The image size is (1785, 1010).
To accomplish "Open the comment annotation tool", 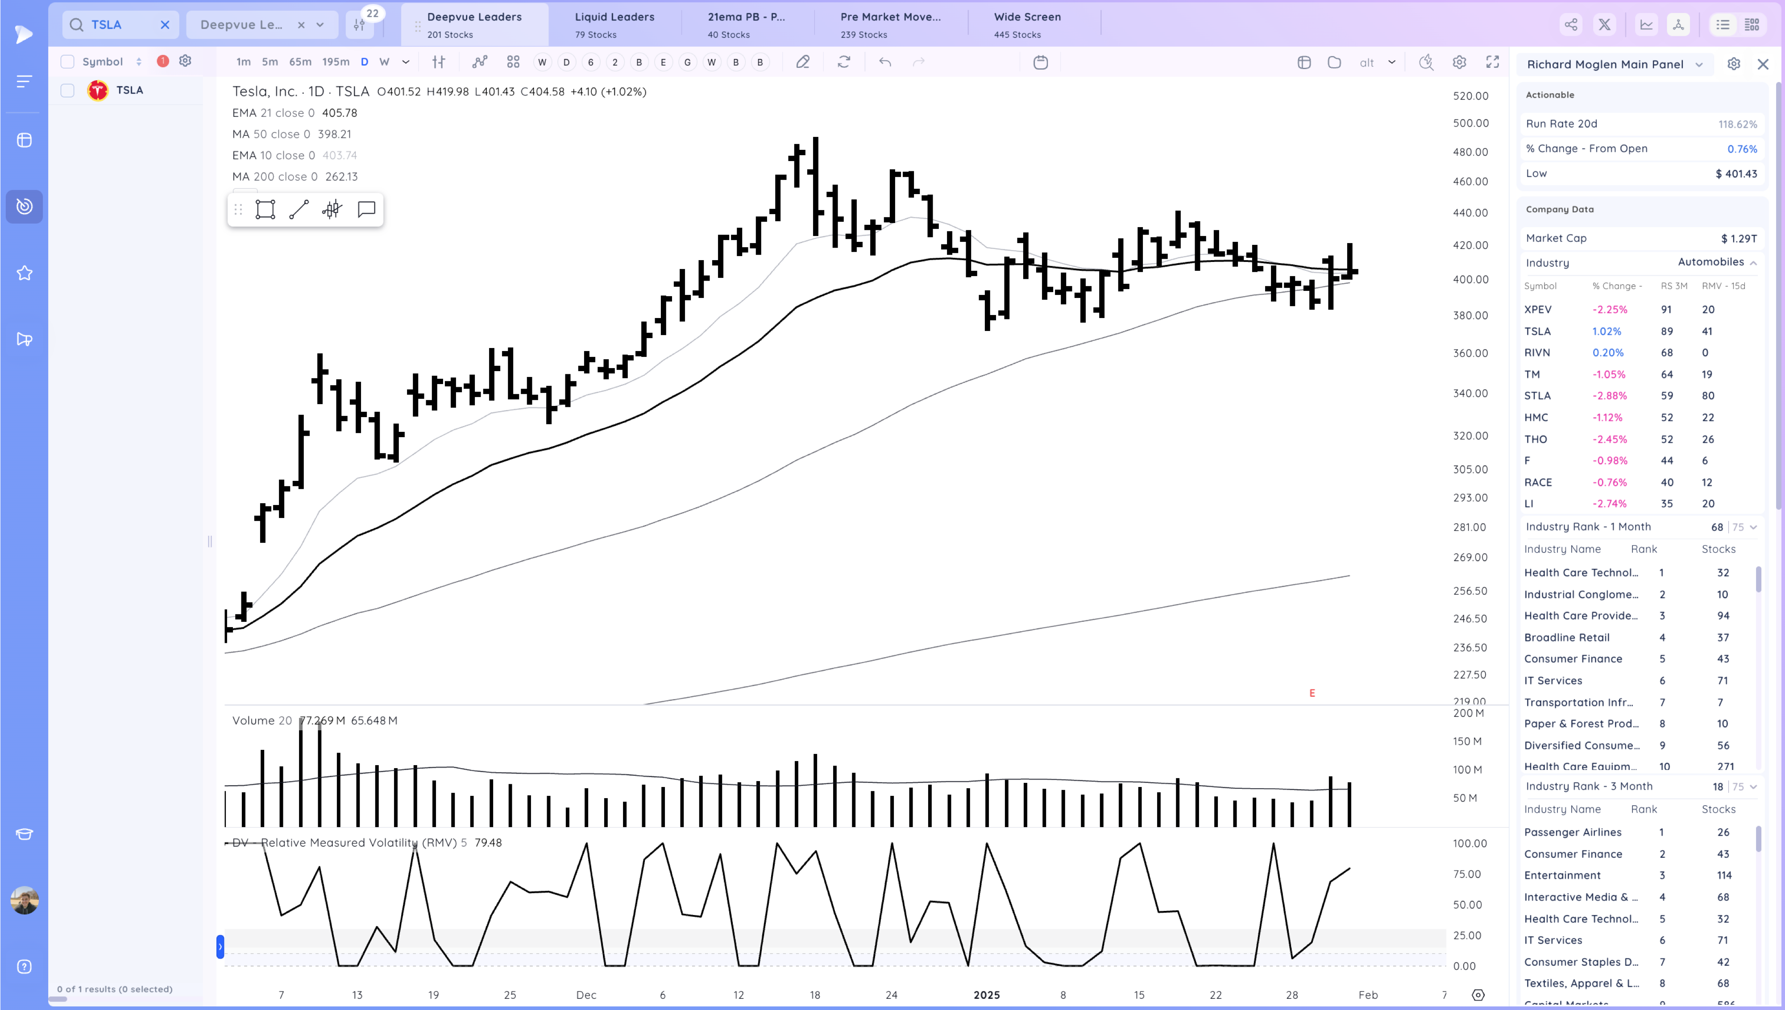I will pos(366,210).
